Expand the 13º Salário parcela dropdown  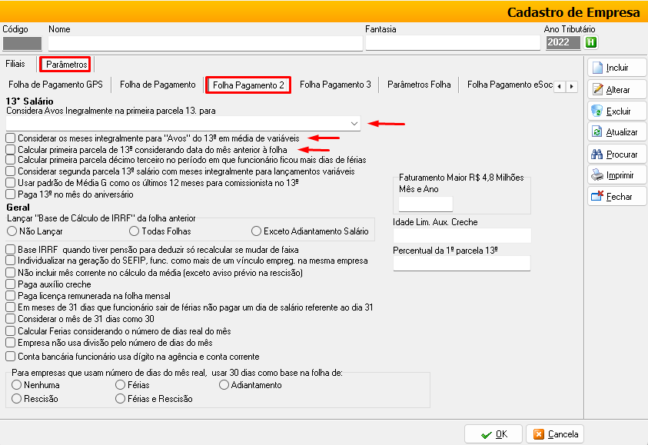coord(354,123)
